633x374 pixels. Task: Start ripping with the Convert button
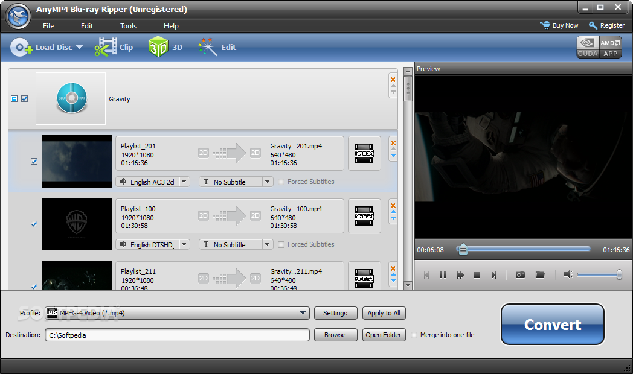pos(553,325)
